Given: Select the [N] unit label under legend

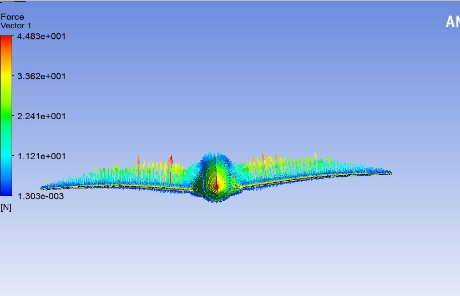Looking at the screenshot, I should 6,207.
